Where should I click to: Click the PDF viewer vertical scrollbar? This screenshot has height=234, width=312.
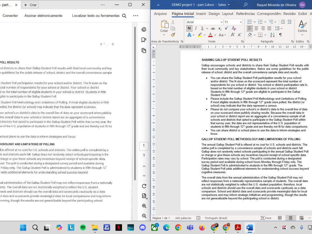(x=135, y=104)
